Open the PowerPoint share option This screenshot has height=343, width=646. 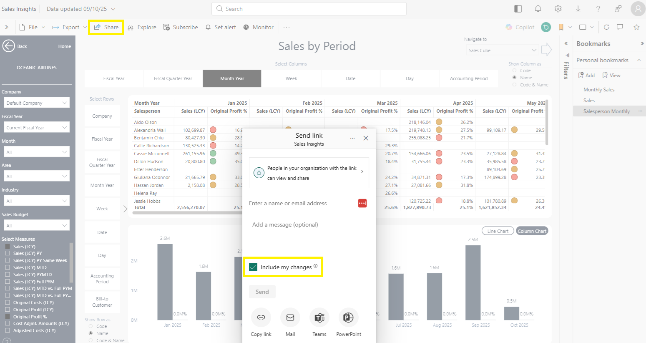[348, 318]
